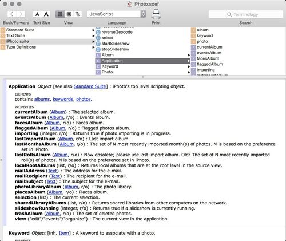The width and height of the screenshot is (286, 241).
Task: Open the Standard Suite link
Action: [90, 86]
